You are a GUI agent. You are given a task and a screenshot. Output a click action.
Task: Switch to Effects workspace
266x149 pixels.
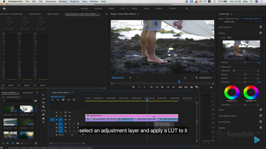(135, 9)
